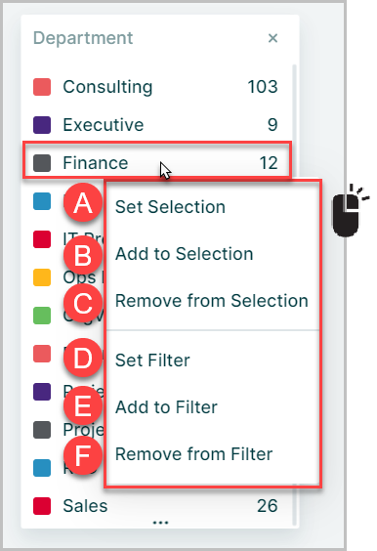The image size is (377, 551).
Task: Select the Executive department row
Action: point(156,125)
